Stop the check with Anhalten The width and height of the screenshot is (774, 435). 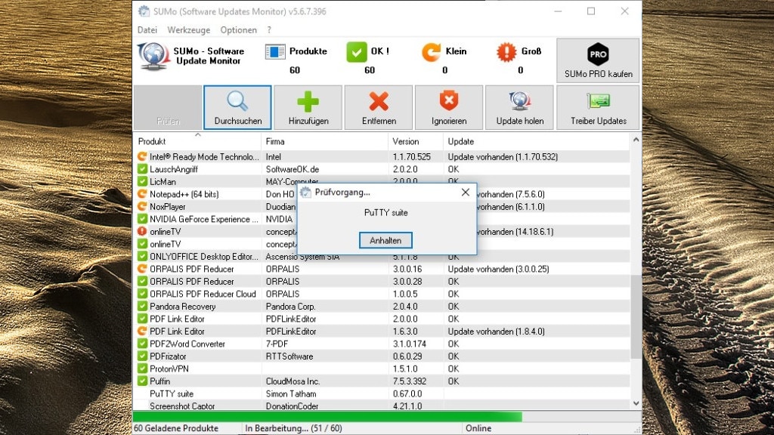pyautogui.click(x=385, y=241)
